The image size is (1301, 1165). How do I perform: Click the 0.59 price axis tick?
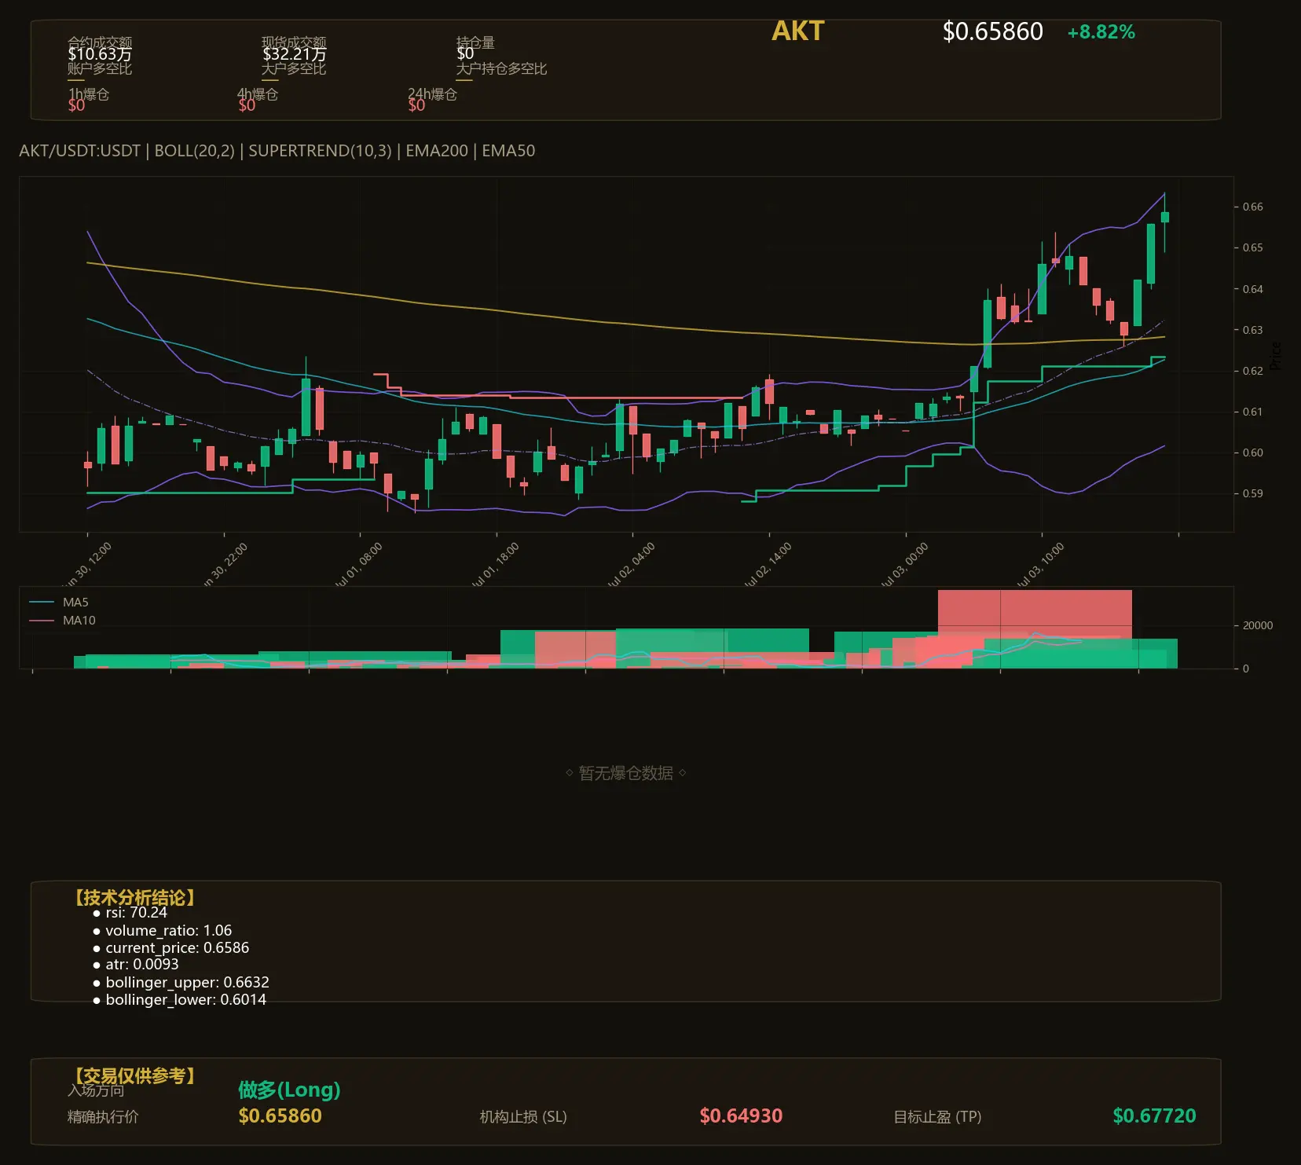(x=1253, y=493)
